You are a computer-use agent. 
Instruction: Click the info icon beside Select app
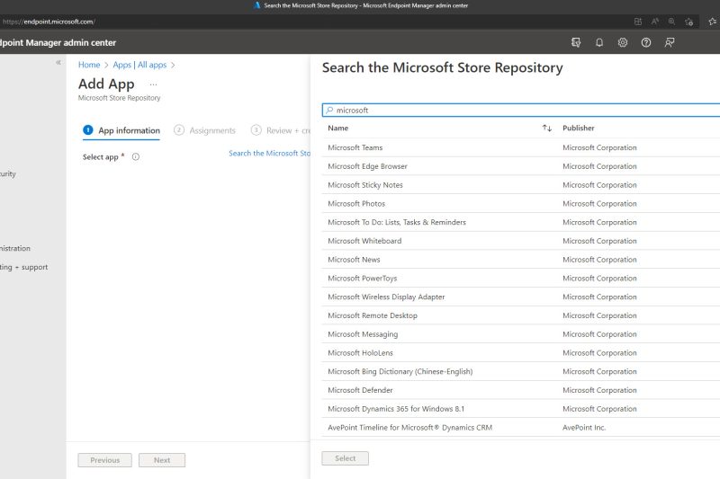[x=136, y=156]
